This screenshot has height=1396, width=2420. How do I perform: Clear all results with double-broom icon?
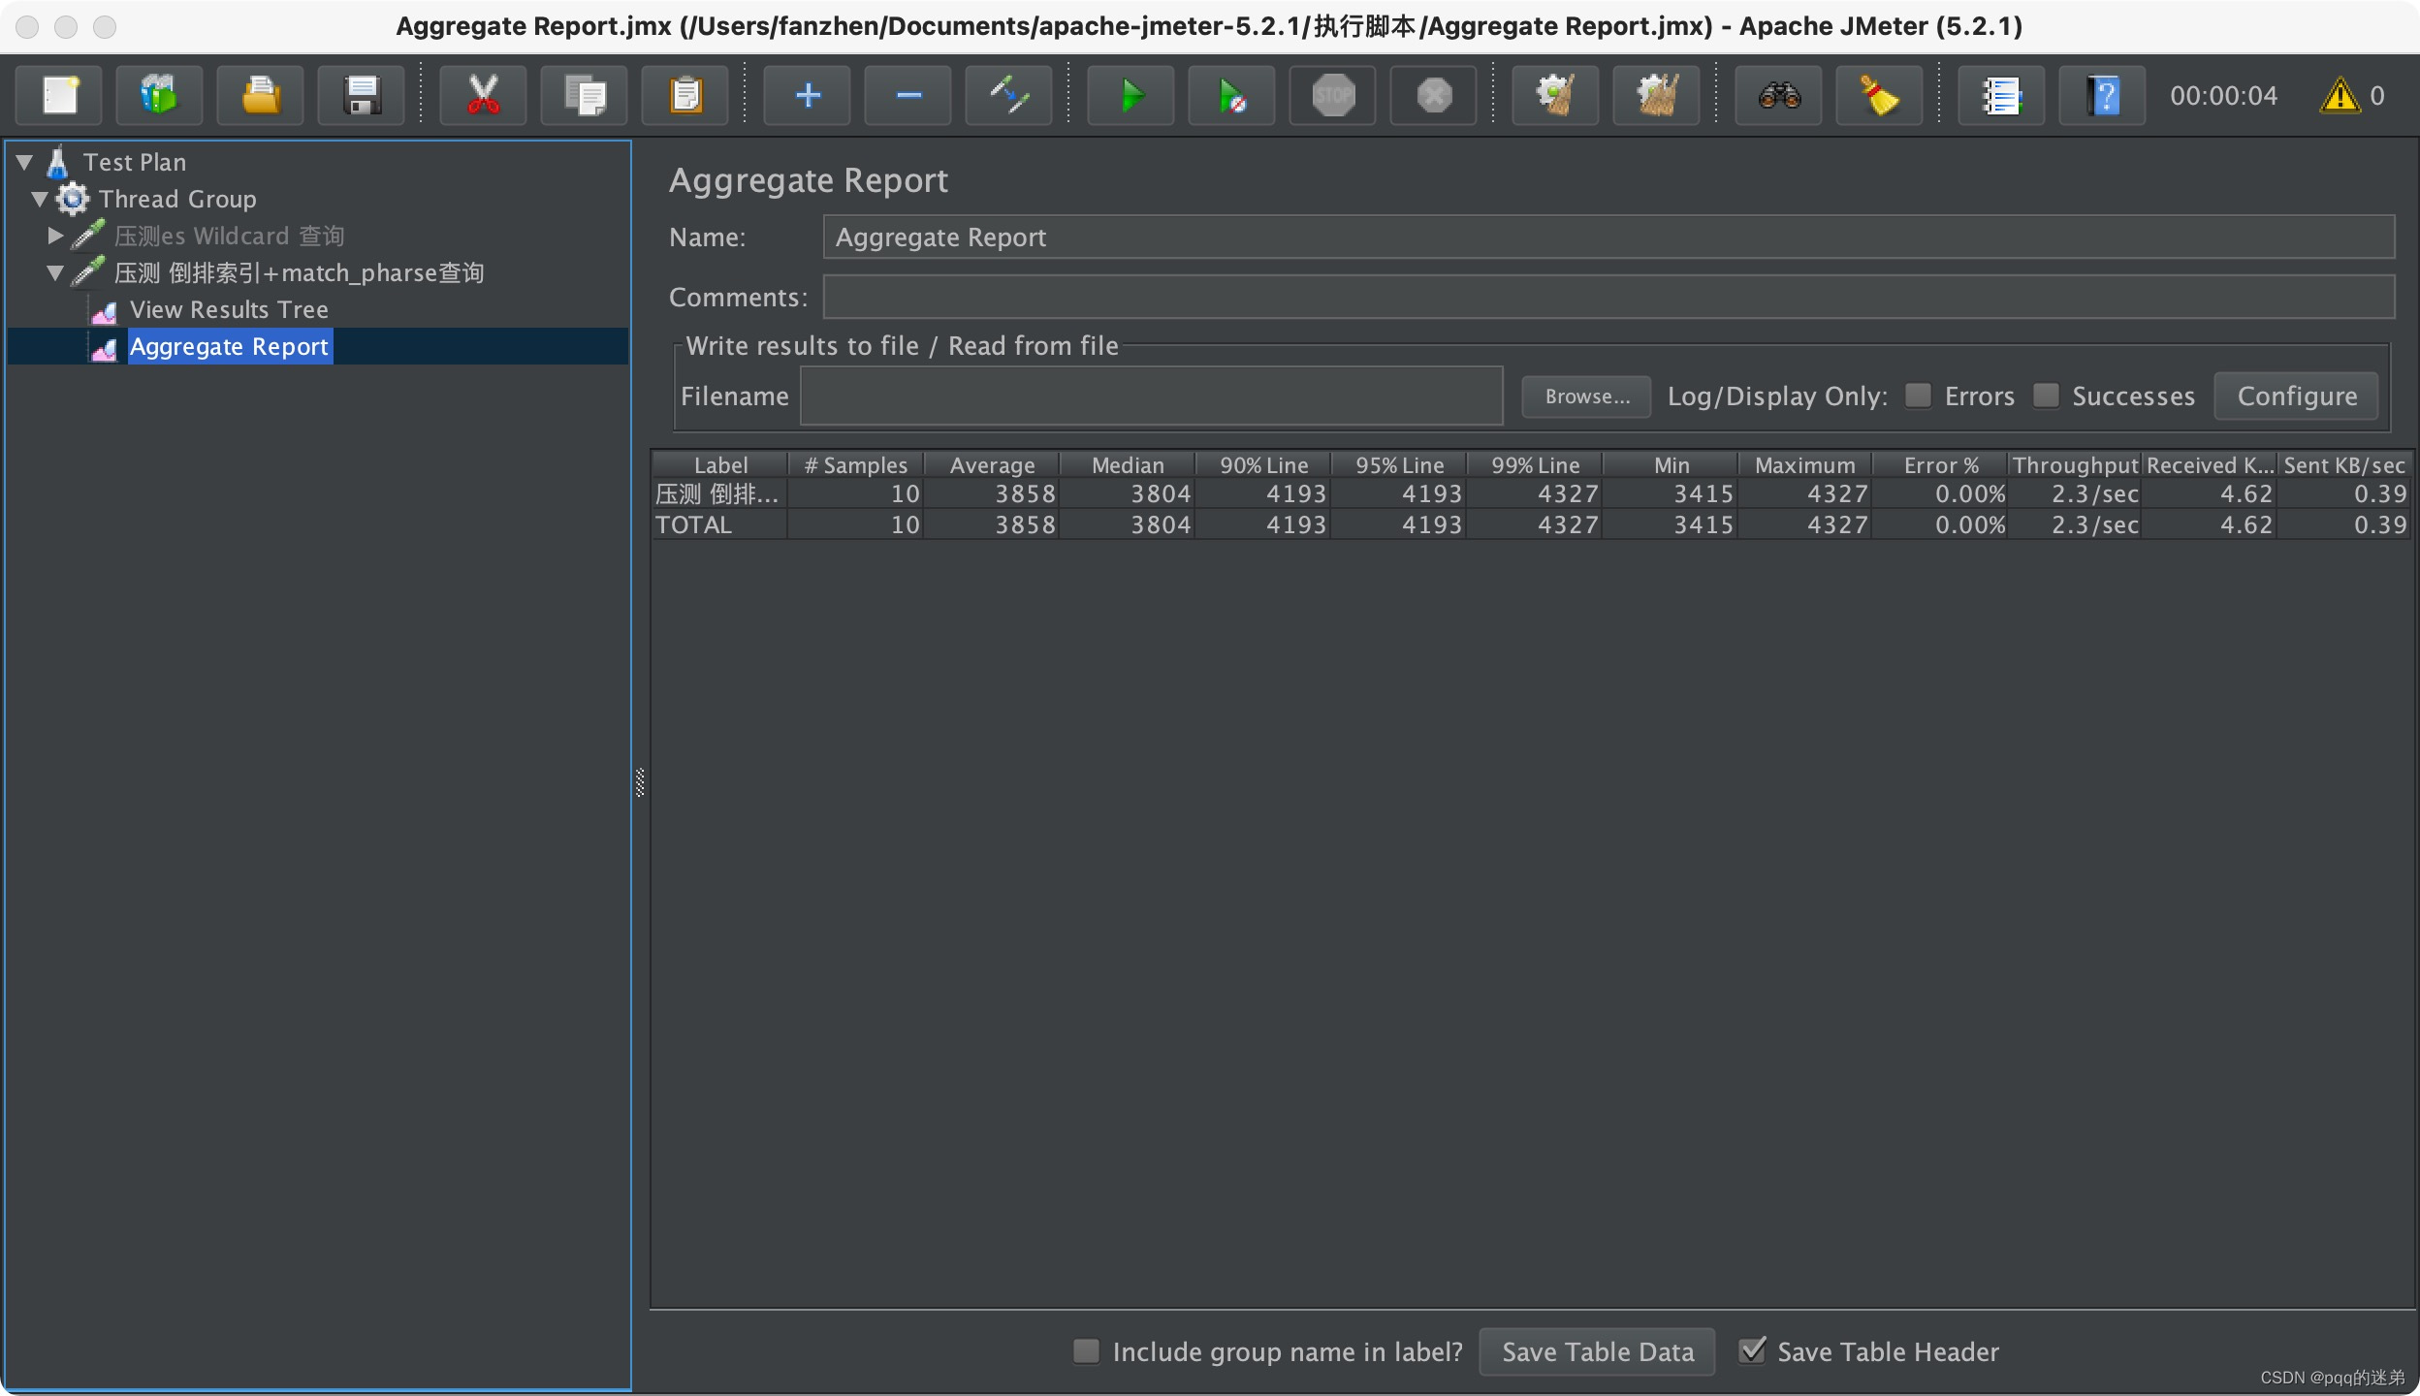click(x=1657, y=95)
